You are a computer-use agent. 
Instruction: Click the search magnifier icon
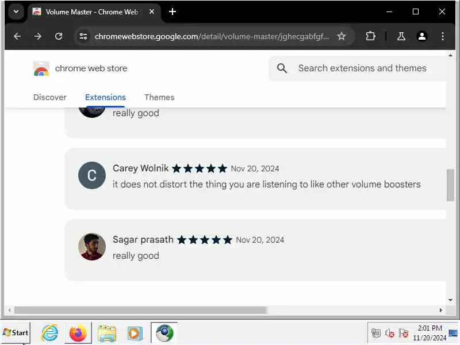pyautogui.click(x=282, y=68)
